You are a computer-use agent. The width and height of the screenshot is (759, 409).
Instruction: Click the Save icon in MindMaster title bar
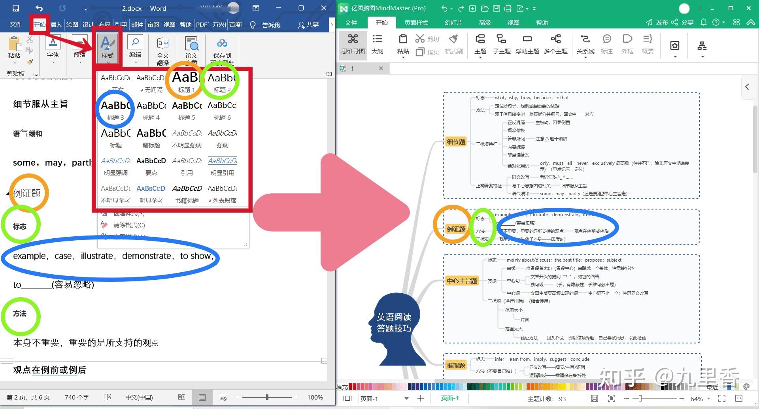(x=497, y=8)
